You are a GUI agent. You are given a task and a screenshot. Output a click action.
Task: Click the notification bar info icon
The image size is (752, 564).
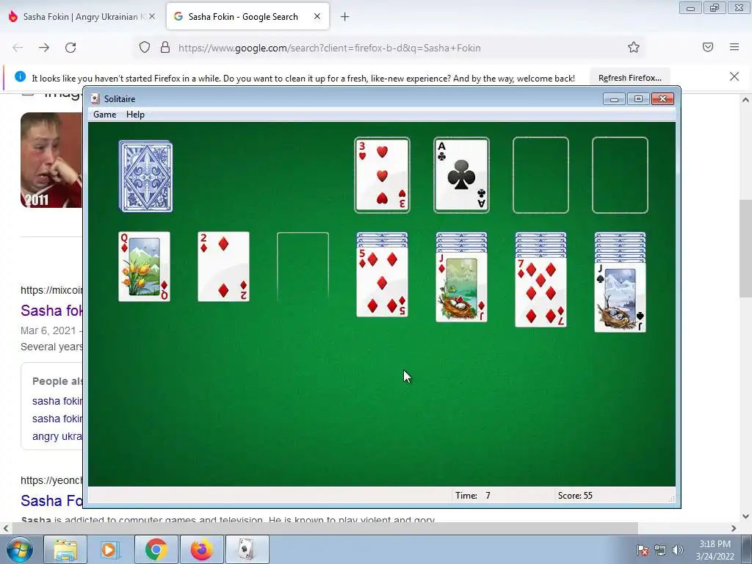click(x=20, y=76)
